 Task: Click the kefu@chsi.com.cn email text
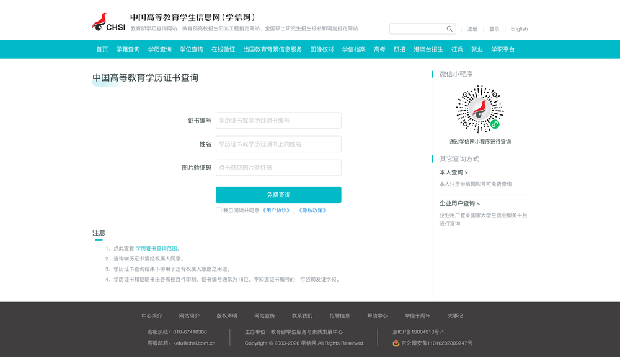194,343
